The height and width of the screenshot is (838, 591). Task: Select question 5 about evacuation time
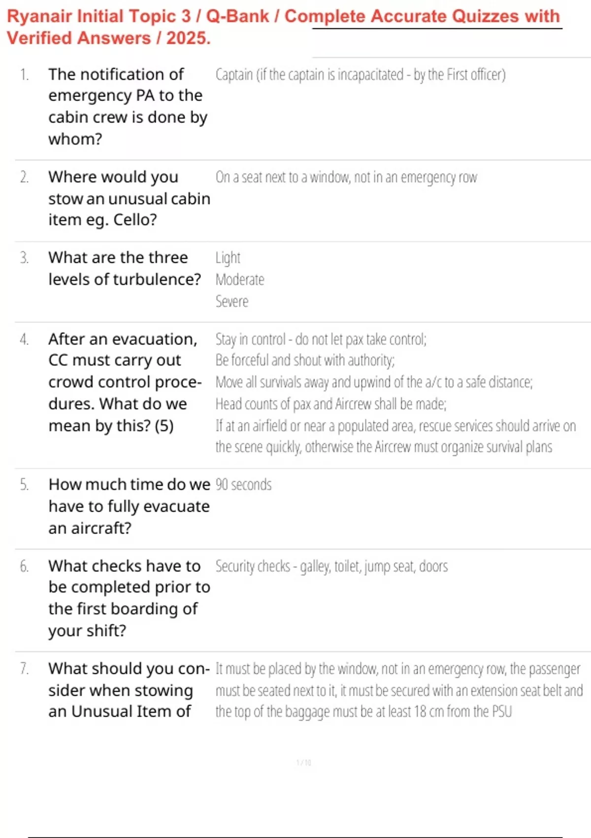[129, 506]
